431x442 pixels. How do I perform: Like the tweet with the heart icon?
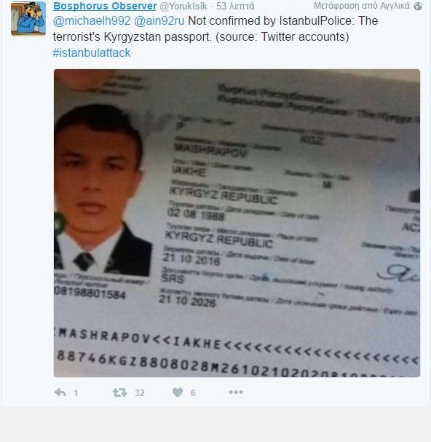(178, 392)
